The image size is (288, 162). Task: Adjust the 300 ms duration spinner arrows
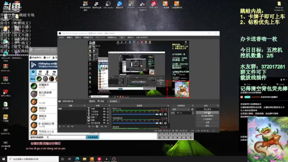[x=193, y=113]
